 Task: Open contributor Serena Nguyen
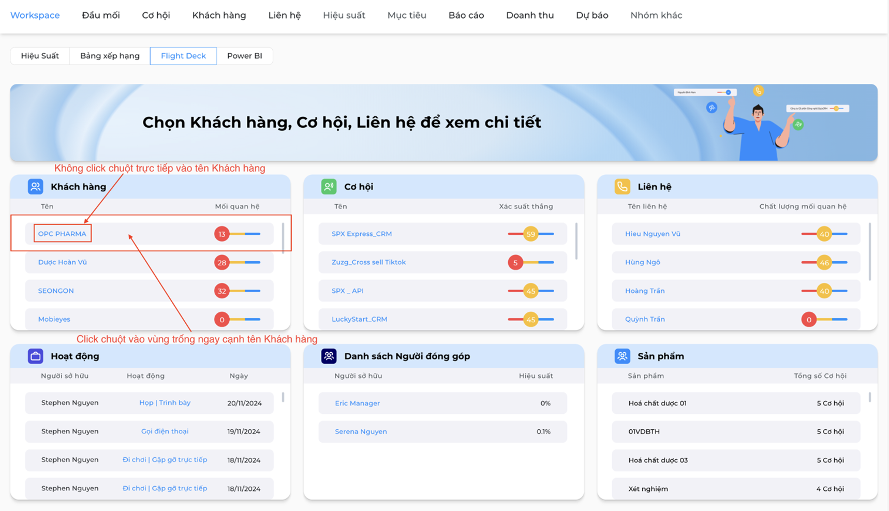click(x=361, y=431)
